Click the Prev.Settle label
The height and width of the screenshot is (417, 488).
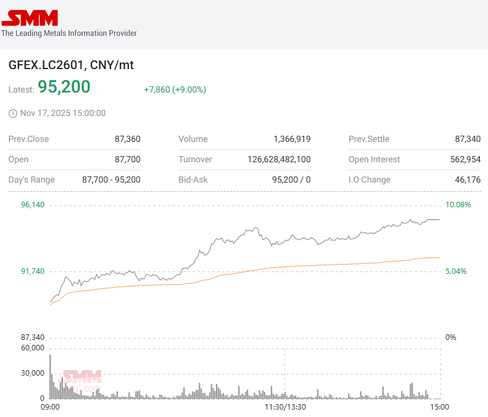369,139
